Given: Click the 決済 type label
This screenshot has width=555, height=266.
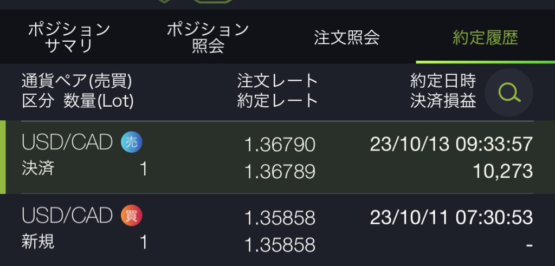Looking at the screenshot, I should coord(38,168).
